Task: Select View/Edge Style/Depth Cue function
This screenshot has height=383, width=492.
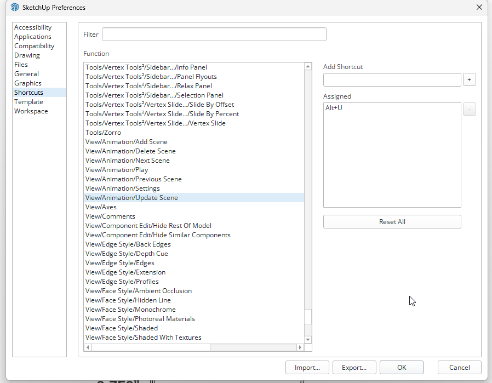Action: (194, 254)
